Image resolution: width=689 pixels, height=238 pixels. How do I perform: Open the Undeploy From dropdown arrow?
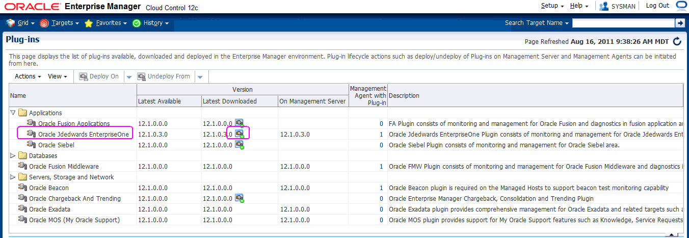tap(200, 77)
